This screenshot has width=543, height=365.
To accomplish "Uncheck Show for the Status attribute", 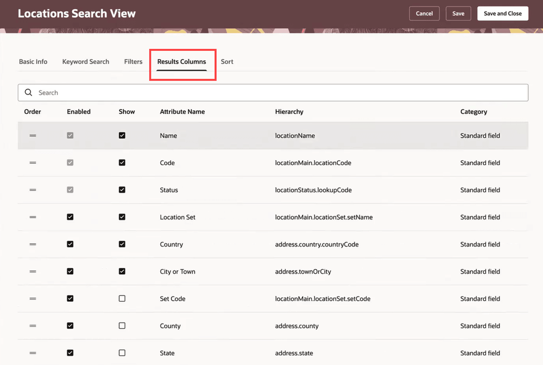I will 122,189.
